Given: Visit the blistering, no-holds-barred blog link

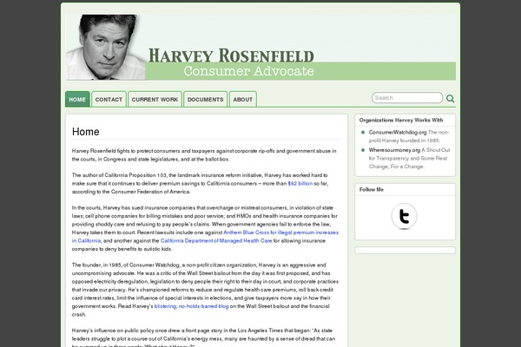Looking at the screenshot, I should pyautogui.click(x=191, y=306).
